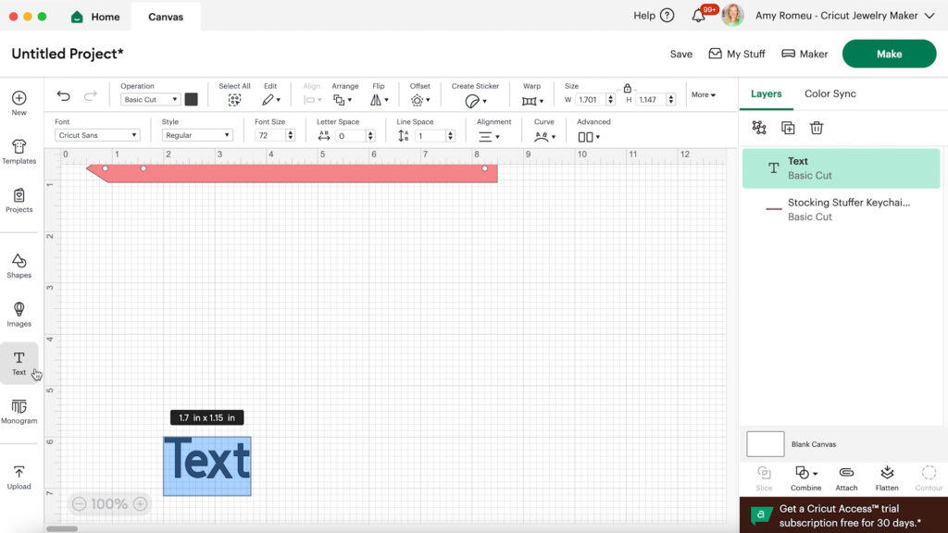Click the Blank Canvas swatch

pyautogui.click(x=766, y=444)
